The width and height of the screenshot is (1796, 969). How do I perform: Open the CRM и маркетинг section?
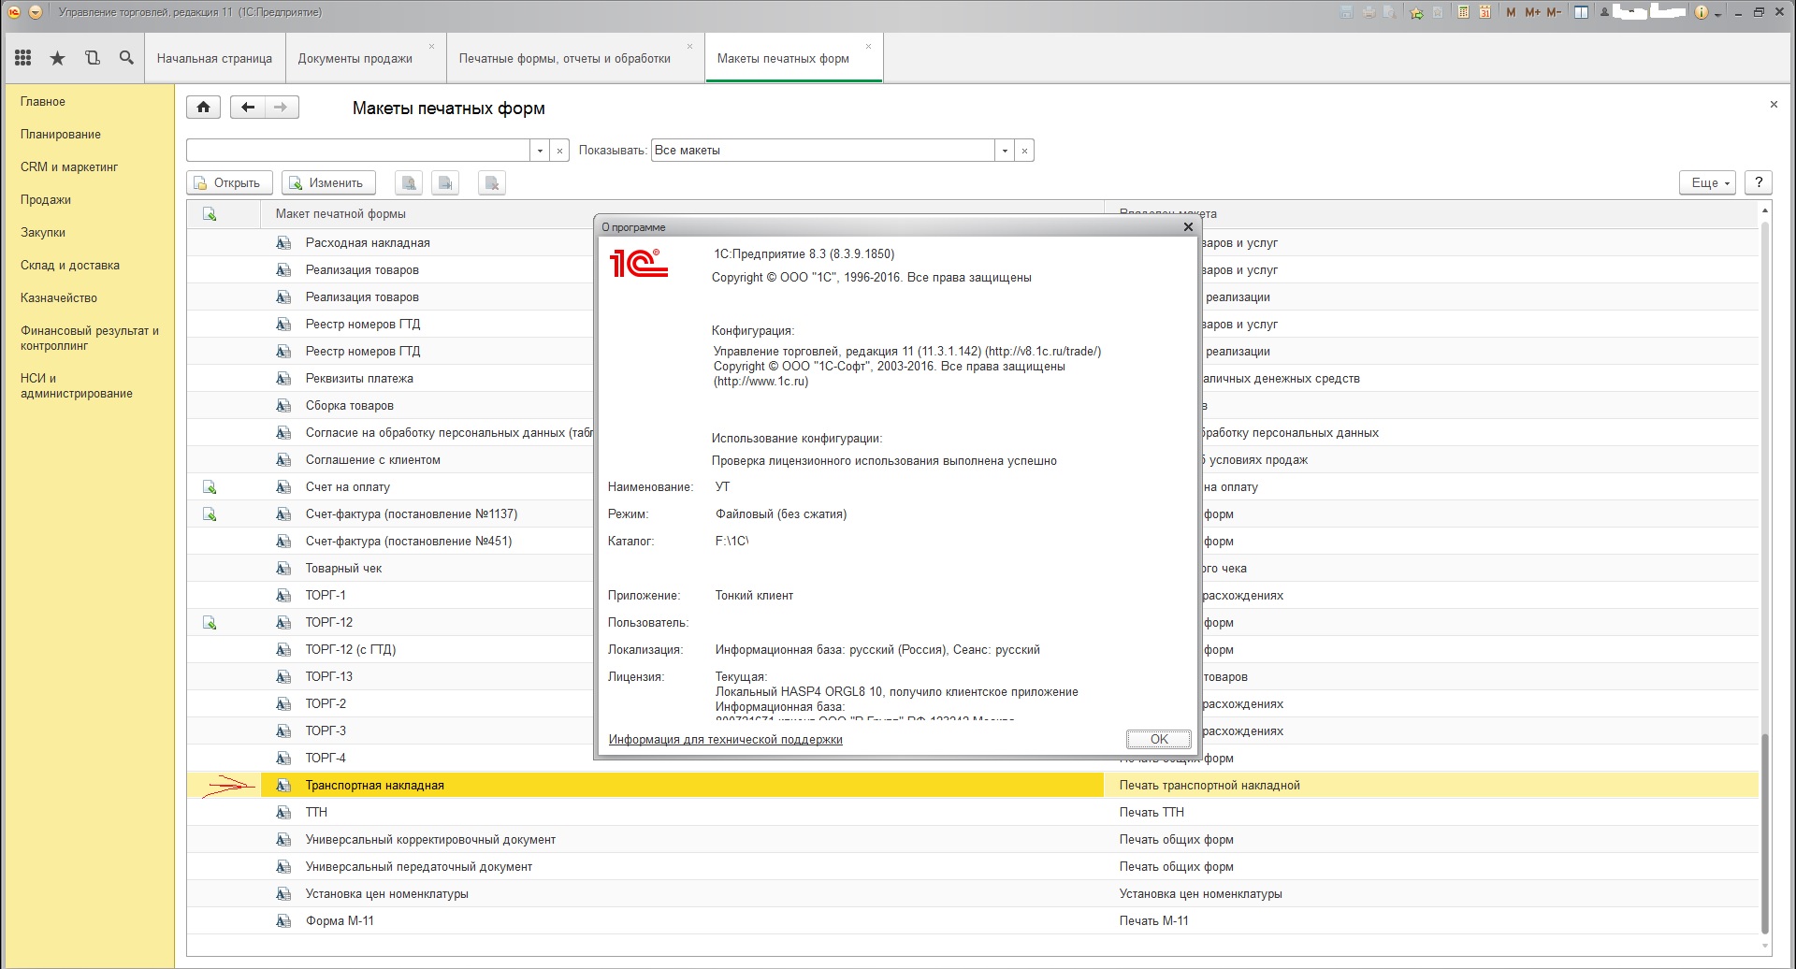(x=69, y=166)
